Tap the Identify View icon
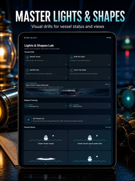Image resolution: width=135 pixels, height=181 pixels. point(27,71)
